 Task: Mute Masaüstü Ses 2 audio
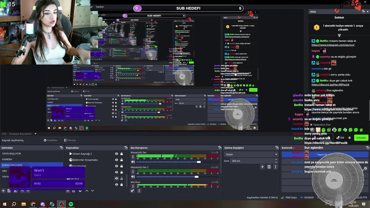pyautogui.click(x=133, y=177)
